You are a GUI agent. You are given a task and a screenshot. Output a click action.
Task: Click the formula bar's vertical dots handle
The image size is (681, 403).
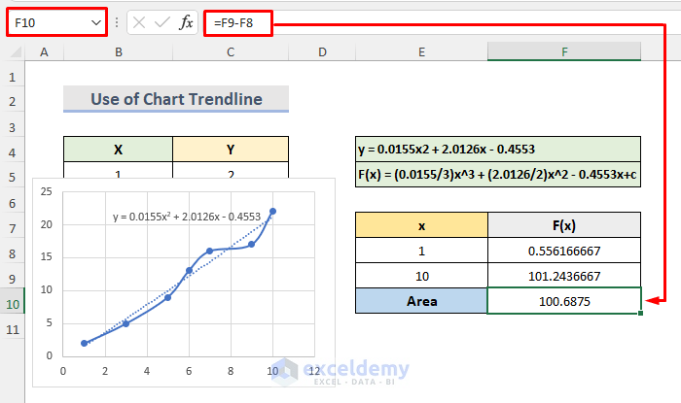click(117, 22)
